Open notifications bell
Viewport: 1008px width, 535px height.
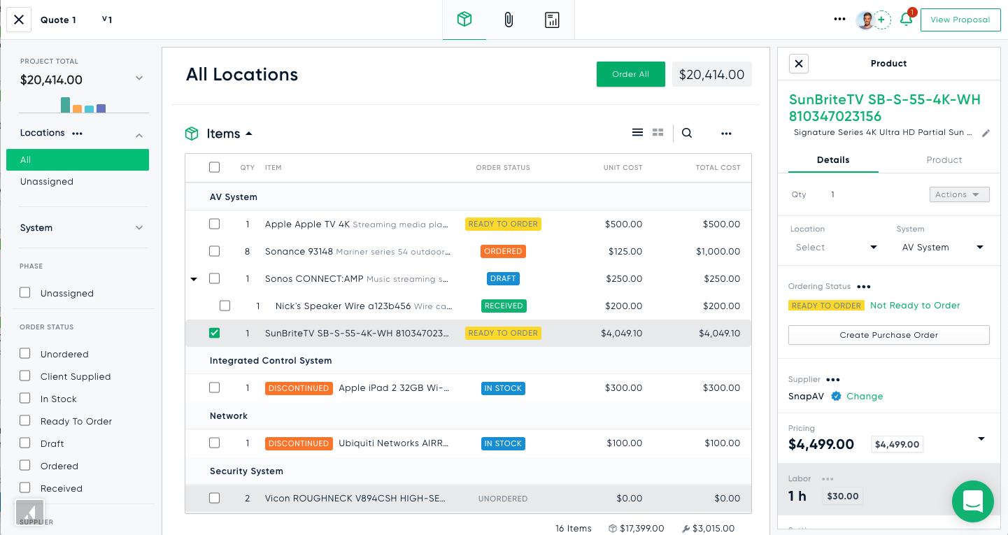click(x=906, y=20)
